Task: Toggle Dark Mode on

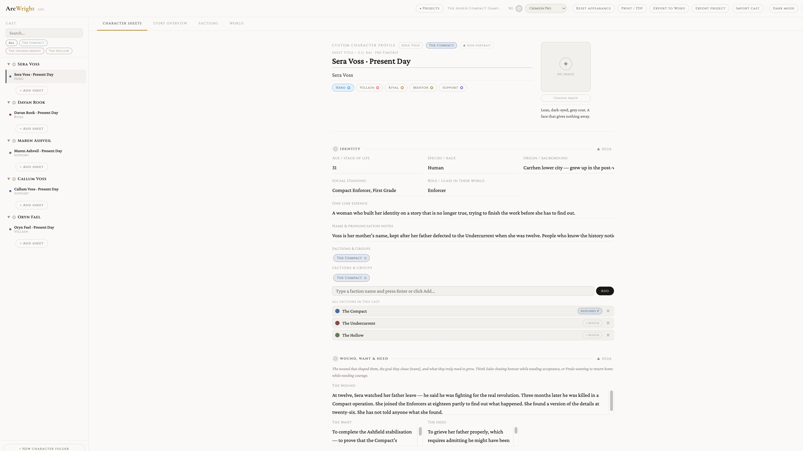Action: tap(783, 8)
